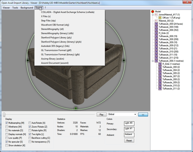Click node icon of Tuffsaeule_010 (200)
Screen dimensions: 193x152
[156, 52]
